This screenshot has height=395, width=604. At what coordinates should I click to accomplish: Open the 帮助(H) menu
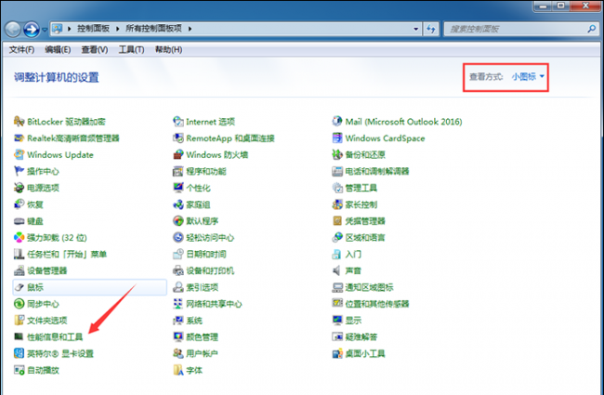click(x=169, y=49)
